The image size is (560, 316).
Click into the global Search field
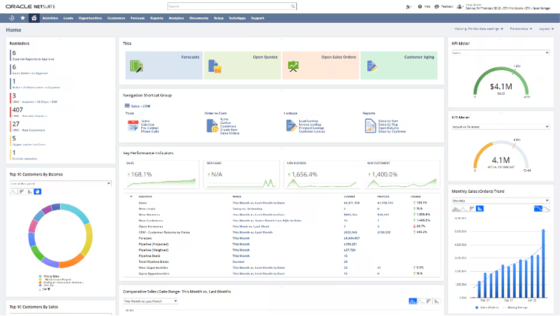(229, 7)
